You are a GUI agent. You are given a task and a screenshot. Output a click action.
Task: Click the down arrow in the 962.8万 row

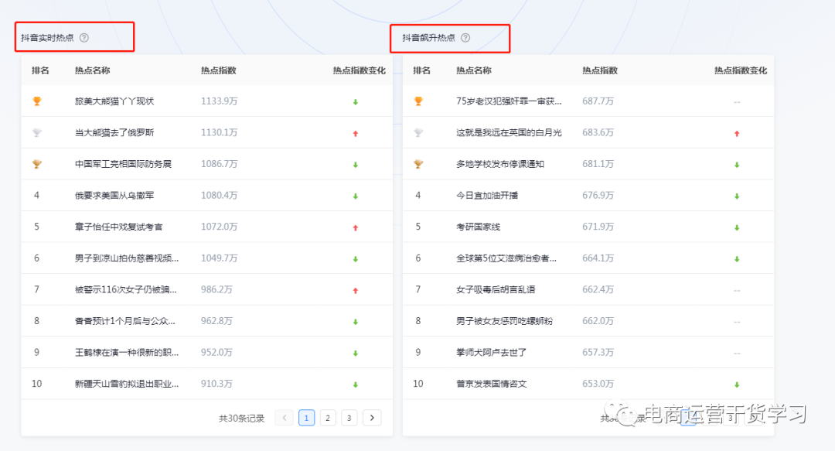tap(355, 322)
